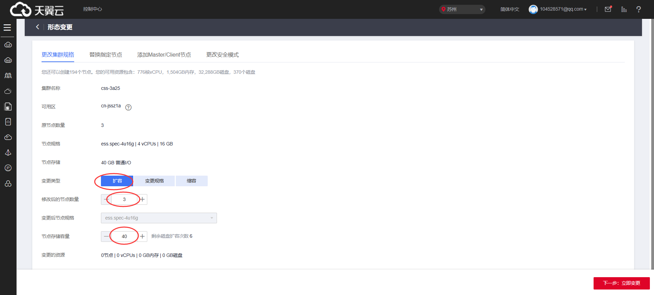Open the 更改安全模式 tab

pos(222,55)
